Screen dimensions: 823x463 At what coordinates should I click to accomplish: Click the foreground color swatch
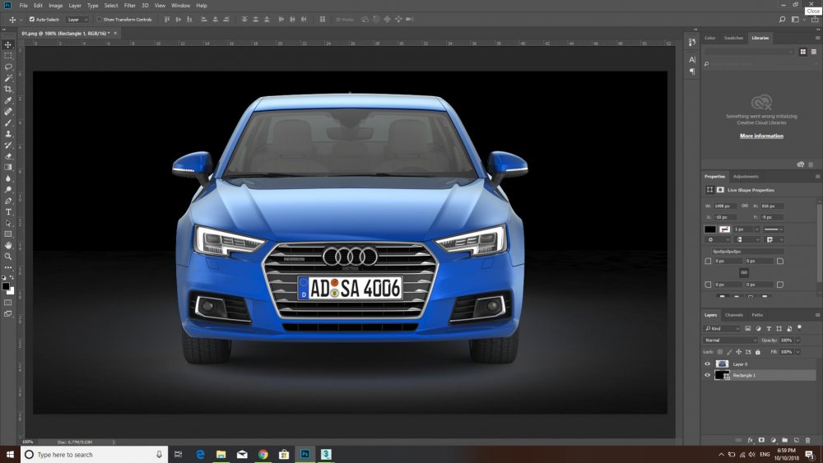point(7,287)
